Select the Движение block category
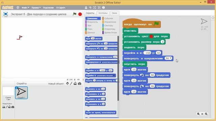This screenshot has height=121, width=216. click(x=93, y=18)
